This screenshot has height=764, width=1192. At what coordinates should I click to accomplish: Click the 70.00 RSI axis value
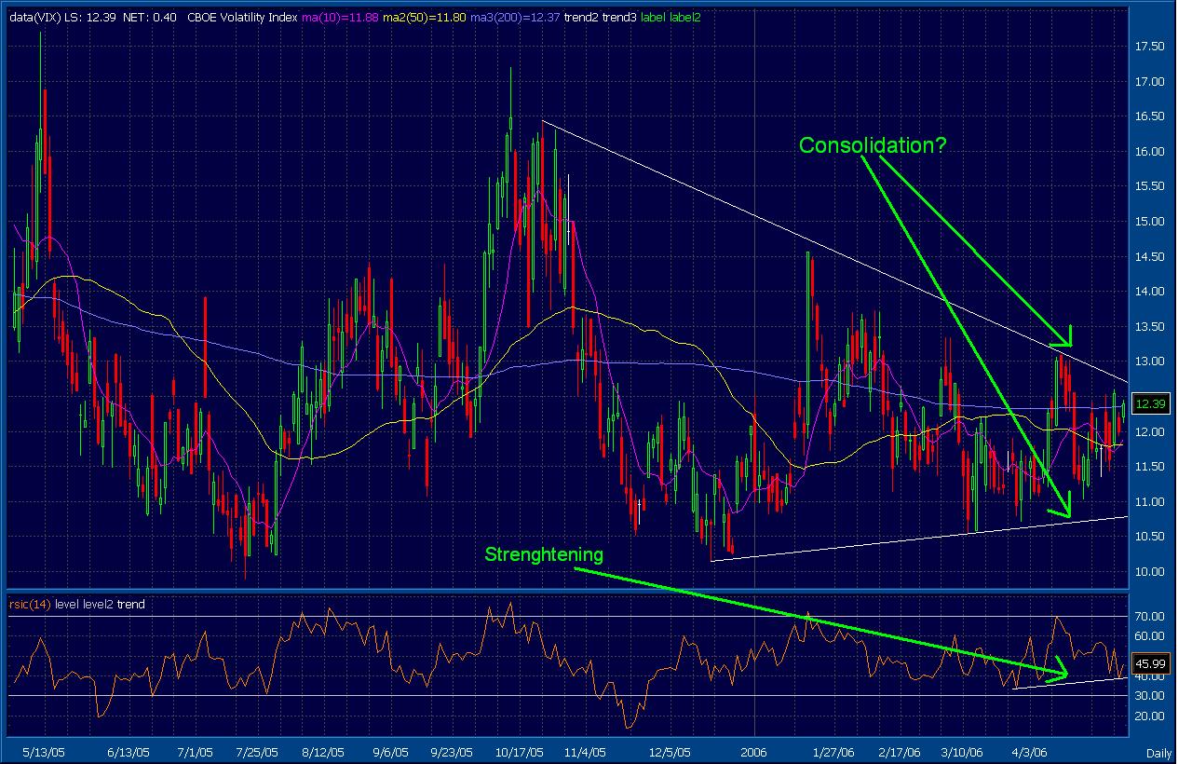(1150, 616)
